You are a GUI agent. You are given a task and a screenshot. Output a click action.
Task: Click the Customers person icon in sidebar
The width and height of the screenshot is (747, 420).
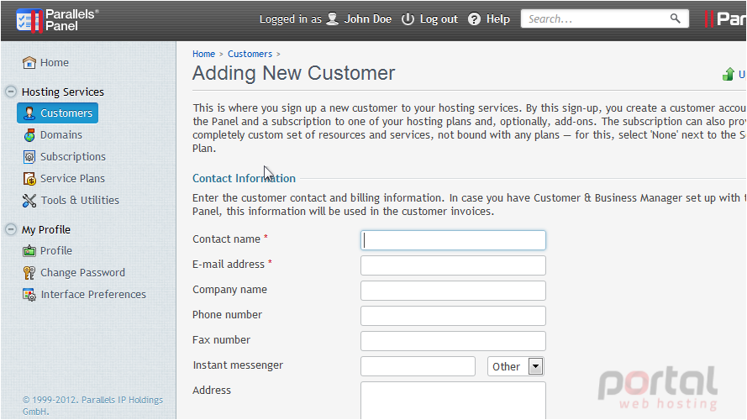click(29, 113)
